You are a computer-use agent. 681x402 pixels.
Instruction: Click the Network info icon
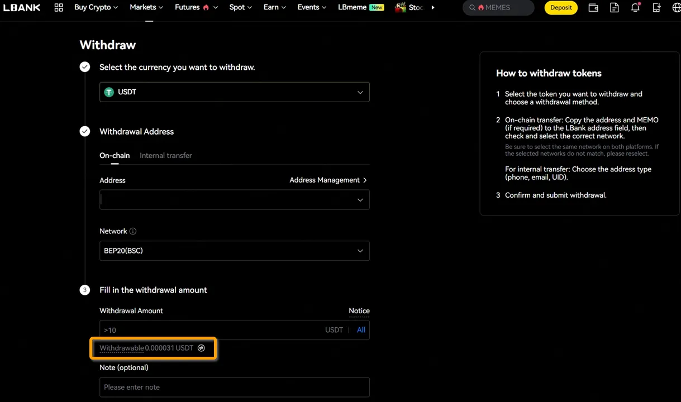point(133,231)
